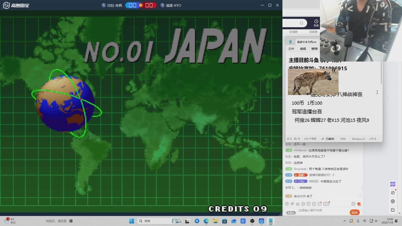The image size is (402, 226).
Task: Click the crown icon in chat toolbar
Action: point(297,204)
